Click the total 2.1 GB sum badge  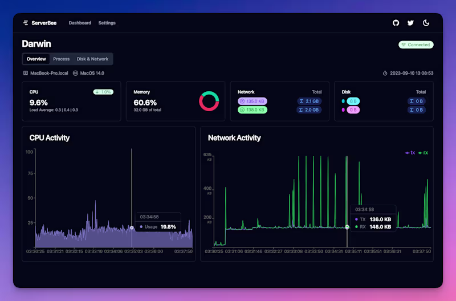[309, 101]
